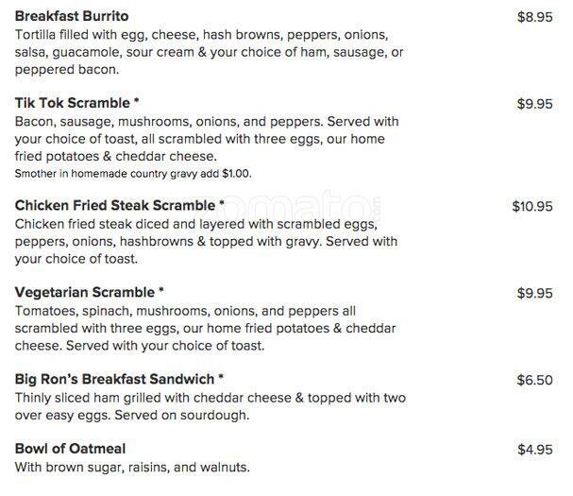Click the description starting 'Bacon, sausage, mushrooms'
This screenshot has width=573, height=496.
point(207,139)
